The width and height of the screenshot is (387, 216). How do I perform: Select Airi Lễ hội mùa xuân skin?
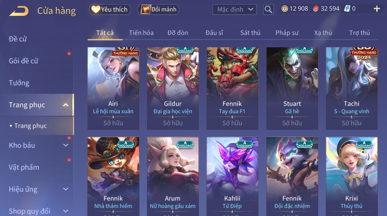[x=113, y=88]
